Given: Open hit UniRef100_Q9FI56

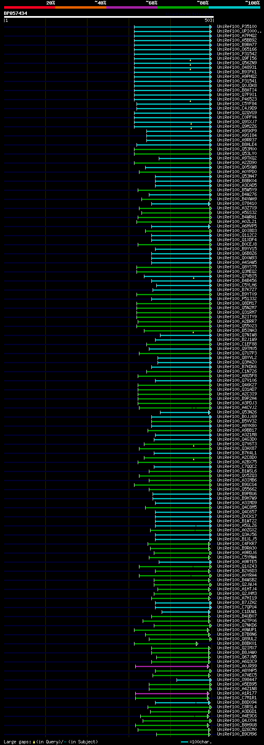Looking at the screenshot, I should point(237,59).
